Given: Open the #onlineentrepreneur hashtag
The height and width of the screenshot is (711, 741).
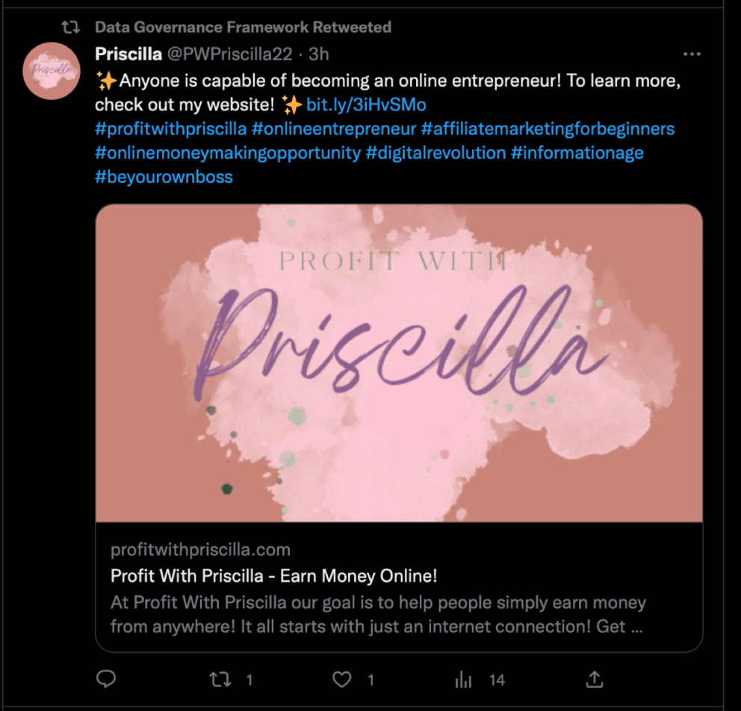Looking at the screenshot, I should [334, 129].
